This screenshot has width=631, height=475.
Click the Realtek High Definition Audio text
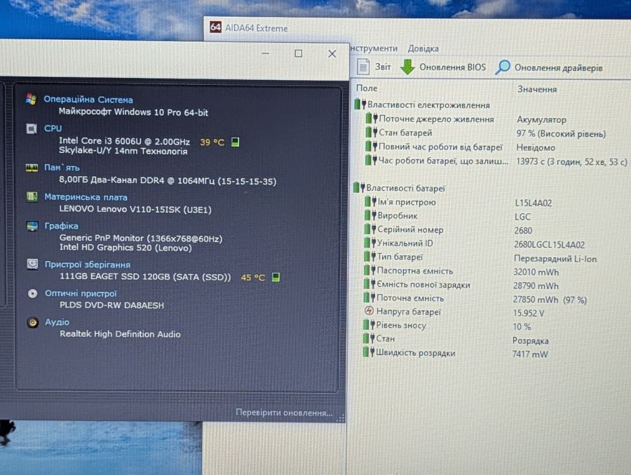coord(120,333)
